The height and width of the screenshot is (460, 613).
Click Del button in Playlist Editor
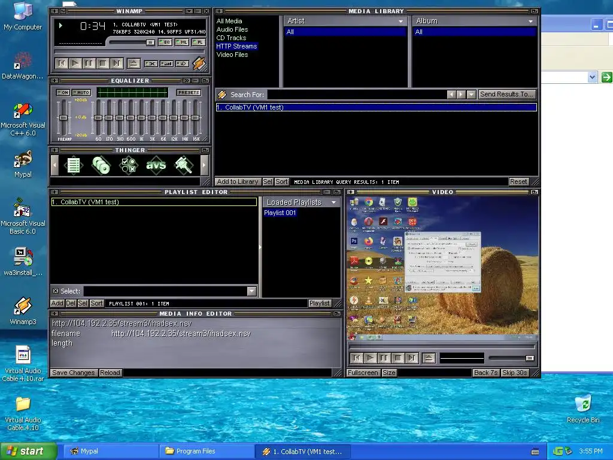(71, 303)
